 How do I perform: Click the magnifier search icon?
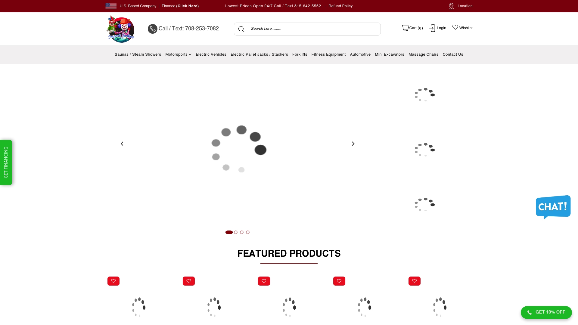(241, 29)
